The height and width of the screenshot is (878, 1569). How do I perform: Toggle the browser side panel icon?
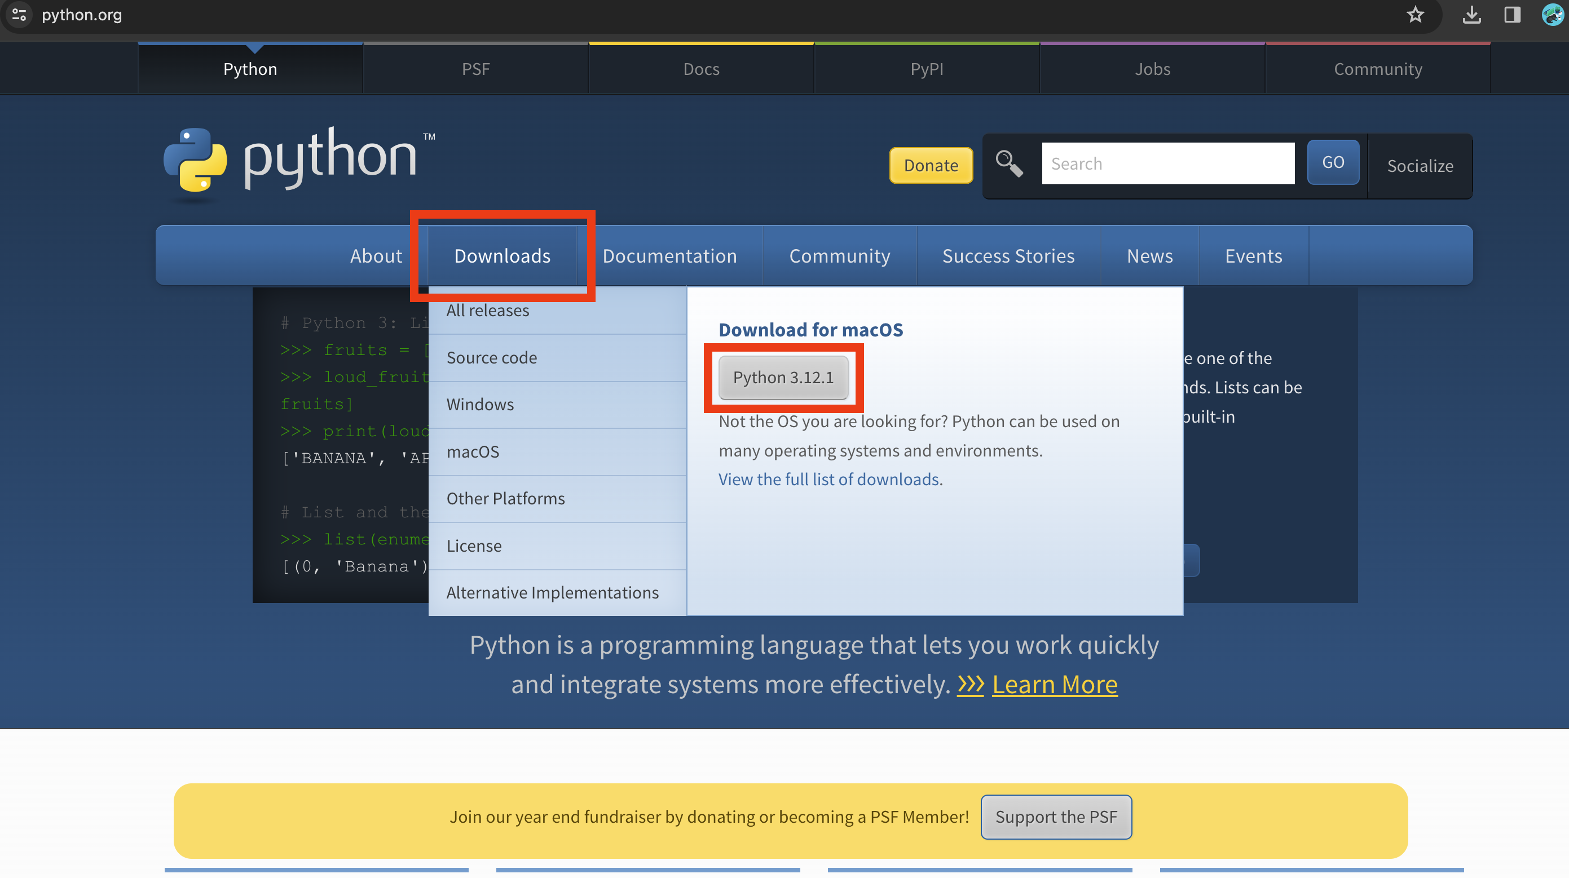click(1513, 15)
